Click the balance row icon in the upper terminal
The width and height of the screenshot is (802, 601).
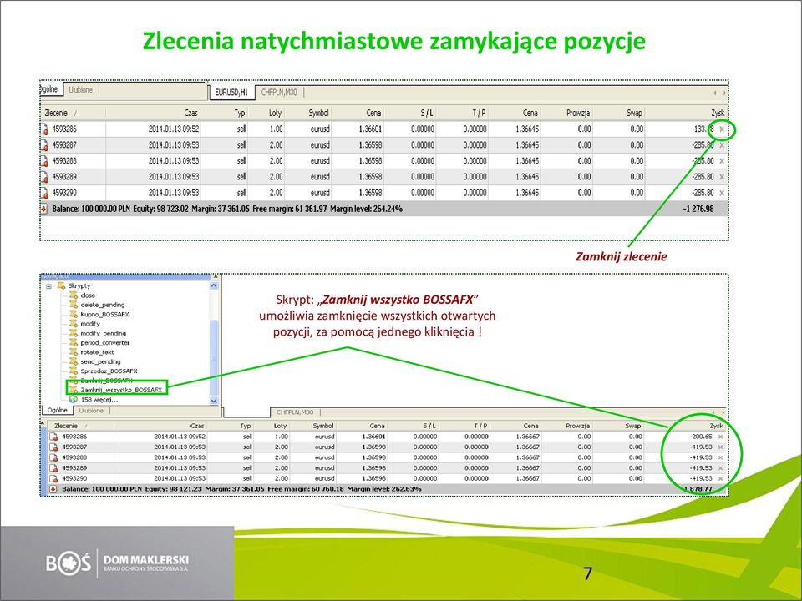43,209
